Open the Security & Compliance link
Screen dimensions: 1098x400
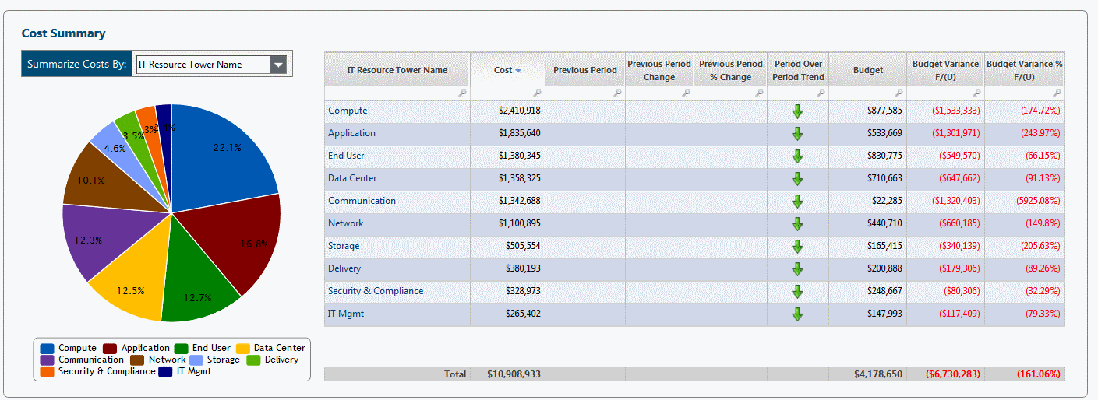click(376, 291)
